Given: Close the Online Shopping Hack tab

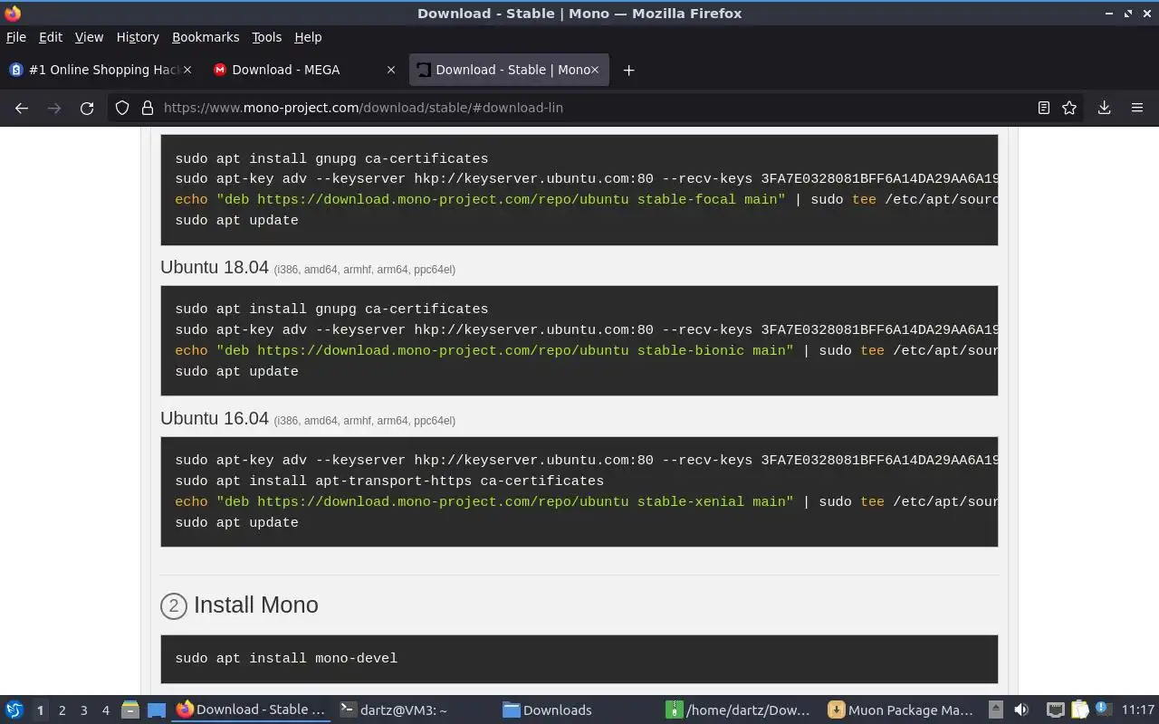Looking at the screenshot, I should 187,70.
